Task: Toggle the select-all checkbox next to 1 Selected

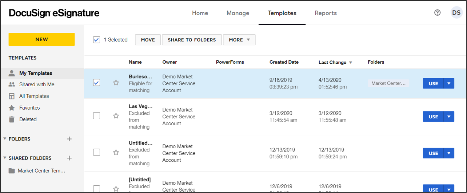Action: pyautogui.click(x=96, y=40)
